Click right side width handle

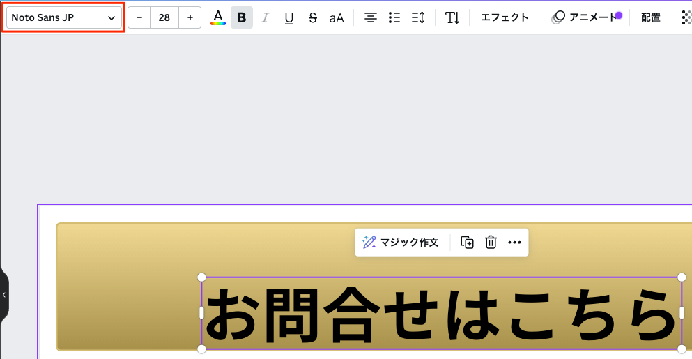tap(682, 313)
